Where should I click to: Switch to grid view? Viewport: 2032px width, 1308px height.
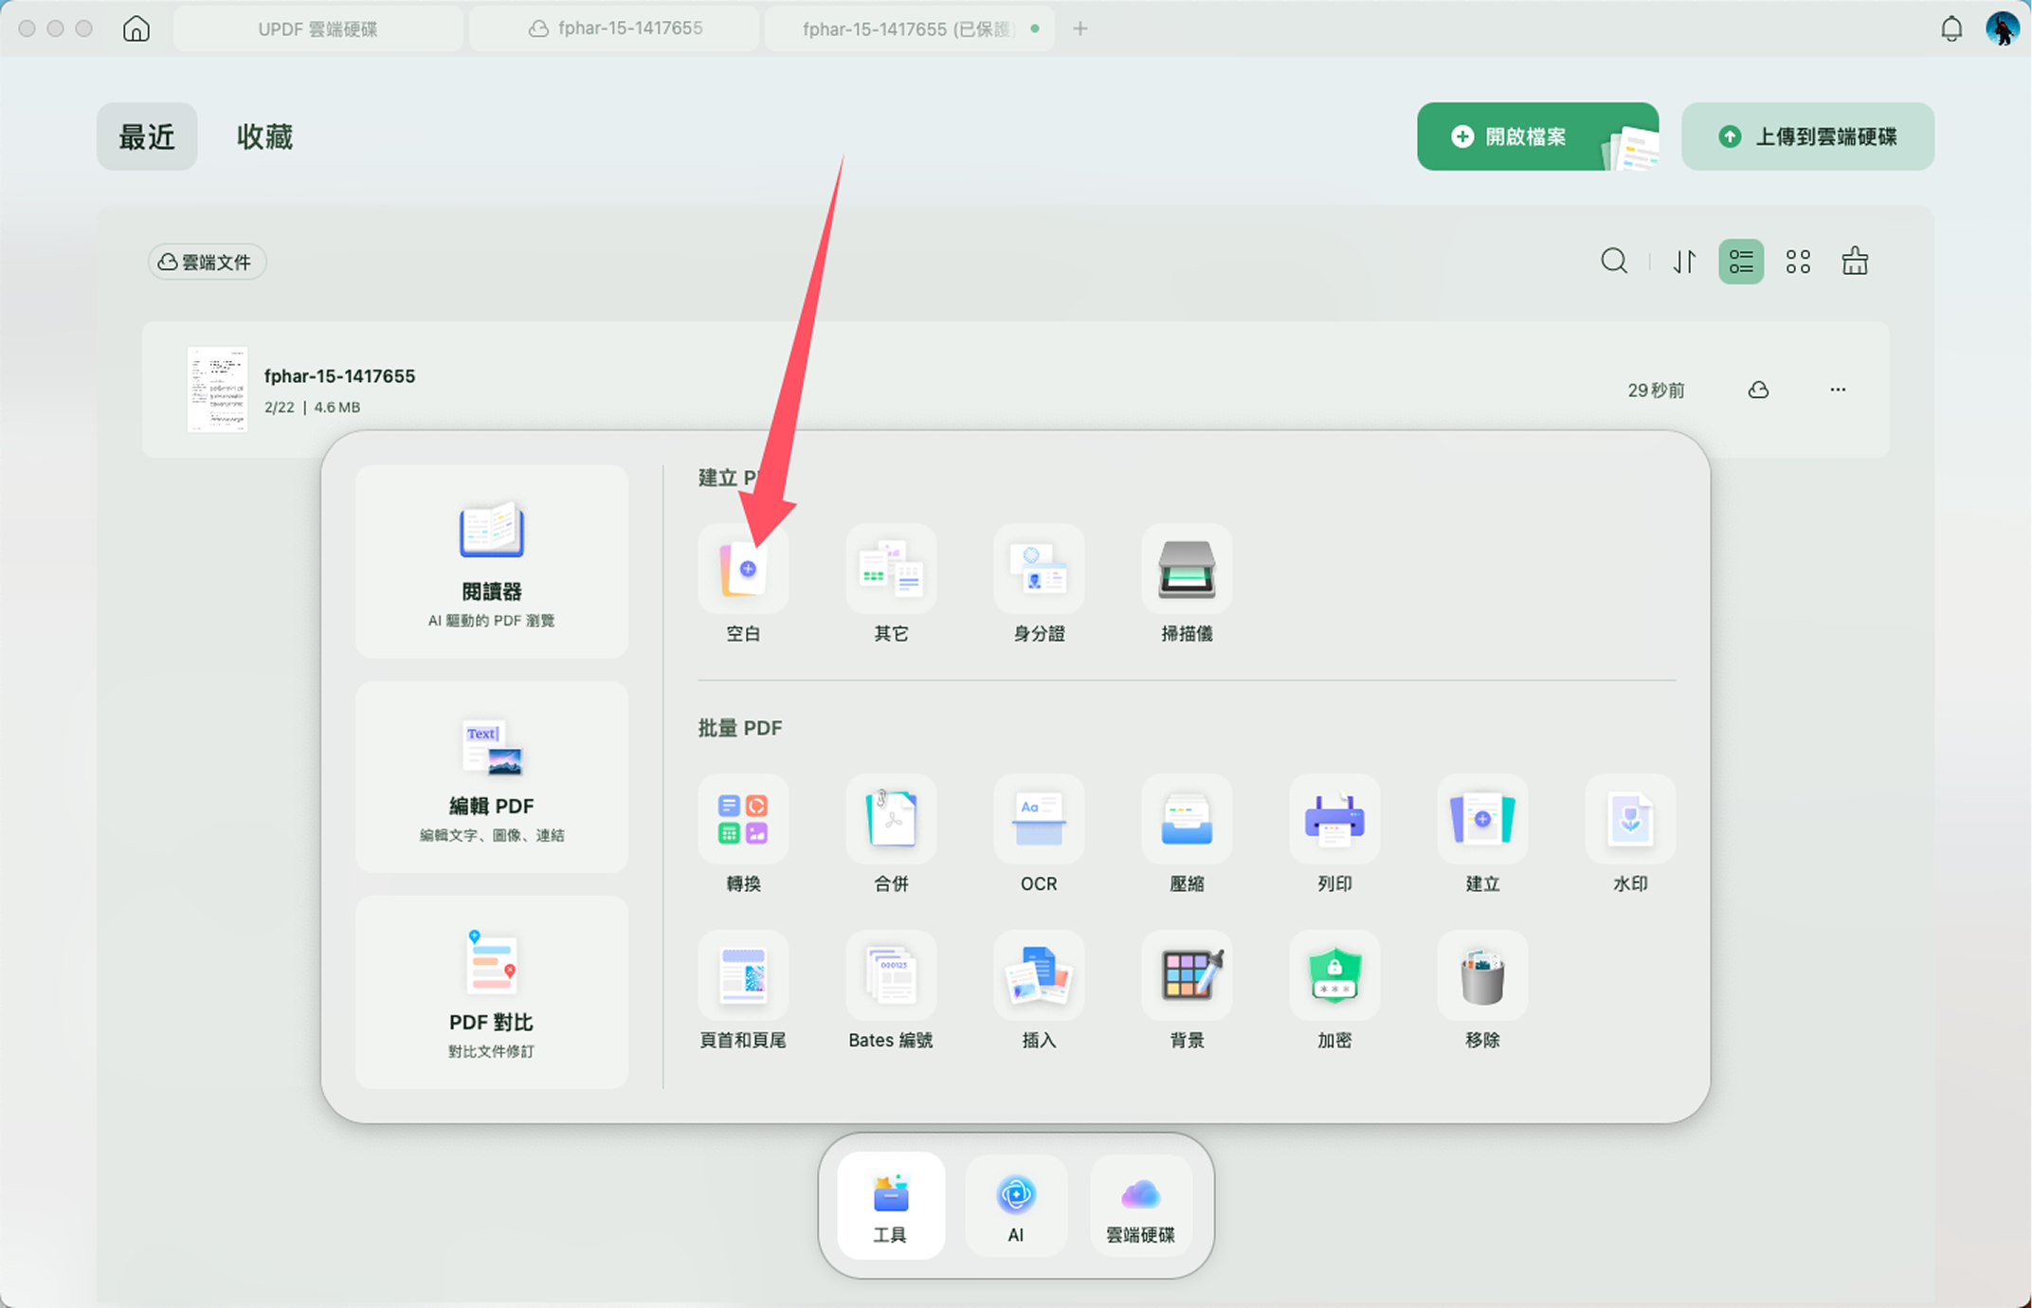[1798, 262]
